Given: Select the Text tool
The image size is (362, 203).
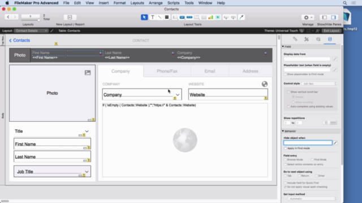Looking at the screenshot, I should (x=152, y=17).
